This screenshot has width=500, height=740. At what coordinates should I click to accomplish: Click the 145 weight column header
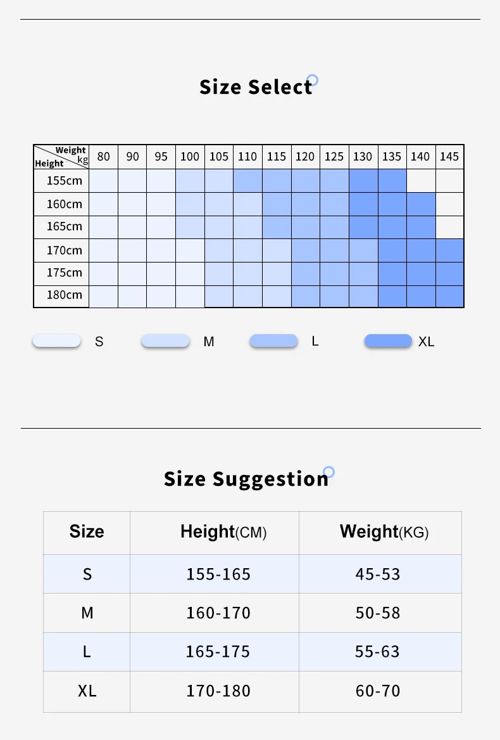tap(449, 157)
